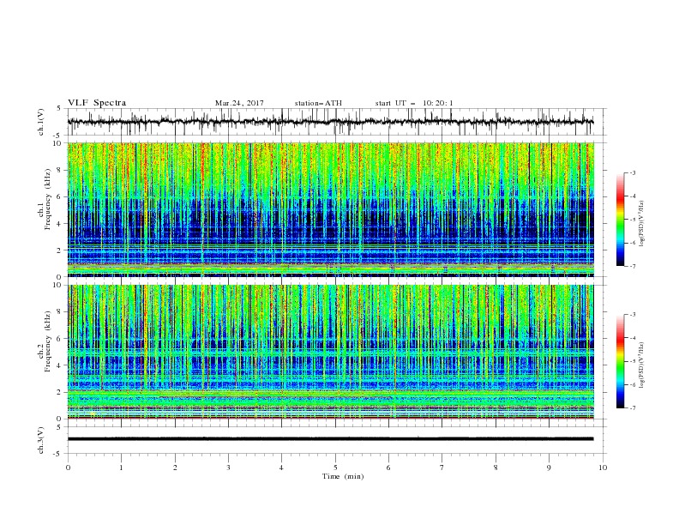Click the "ch.3(V)" axis label
679x525 pixels.
tap(41, 440)
